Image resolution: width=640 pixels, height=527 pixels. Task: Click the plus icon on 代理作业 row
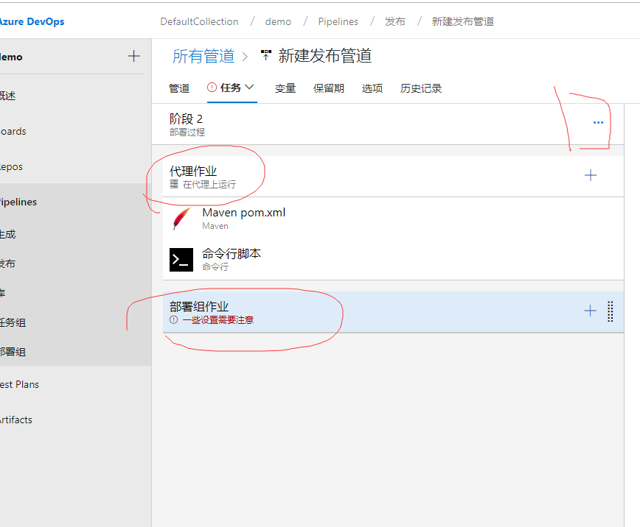coord(591,175)
